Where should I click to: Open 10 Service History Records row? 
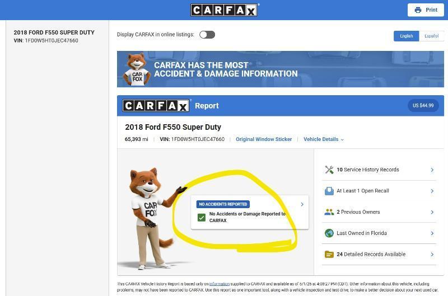379,170
